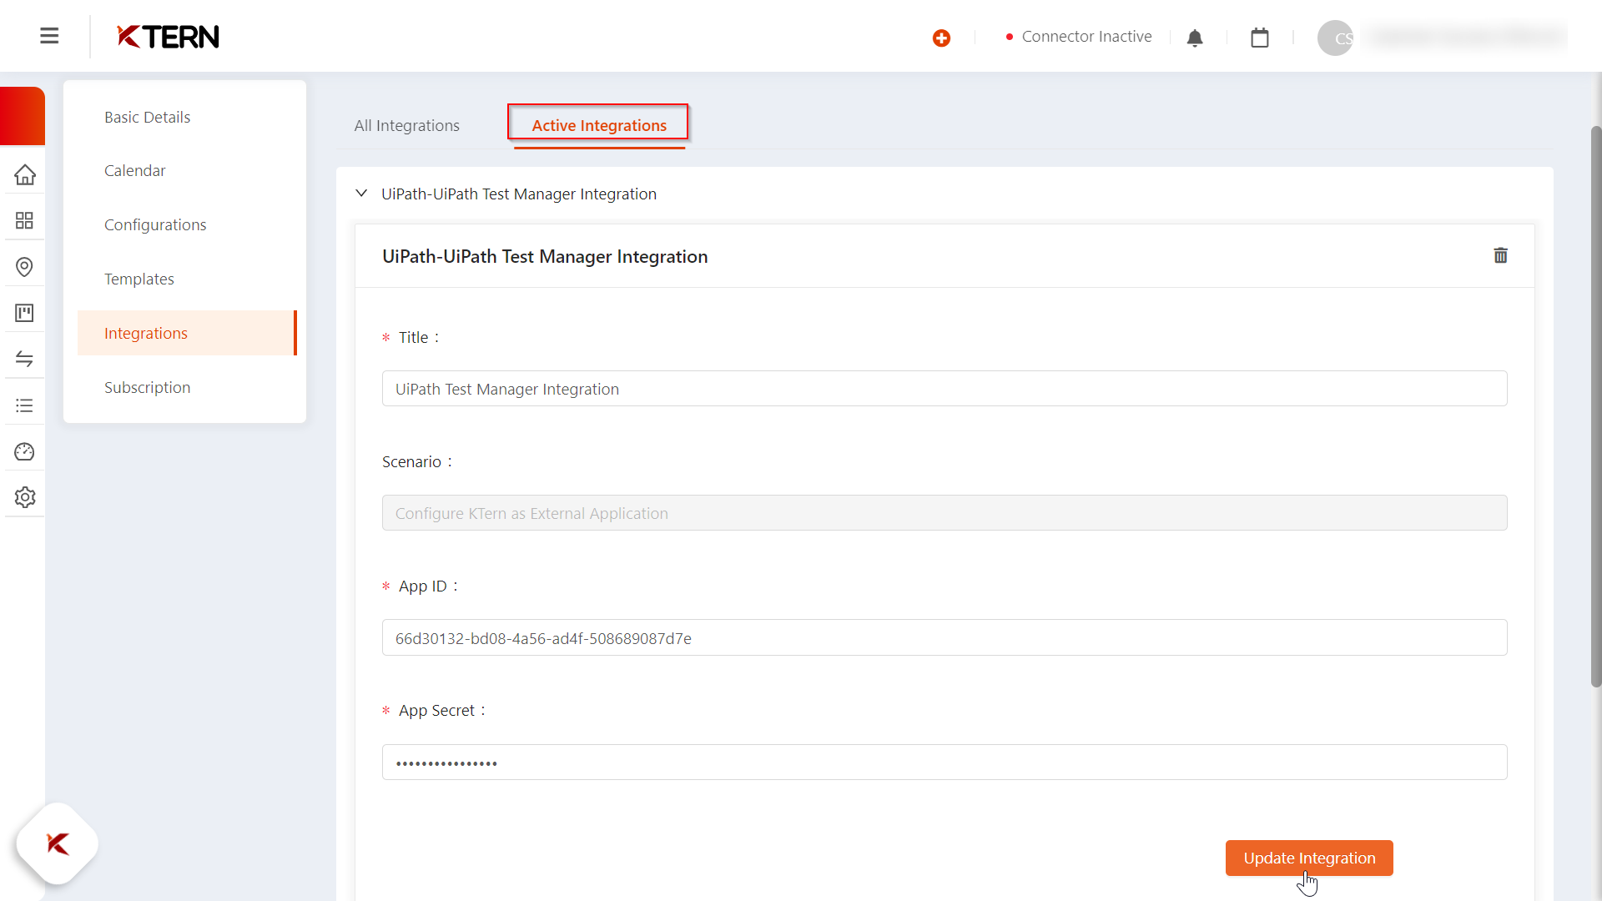Image resolution: width=1602 pixels, height=901 pixels.
Task: Open the dashboard grid icon
Action: pos(24,220)
